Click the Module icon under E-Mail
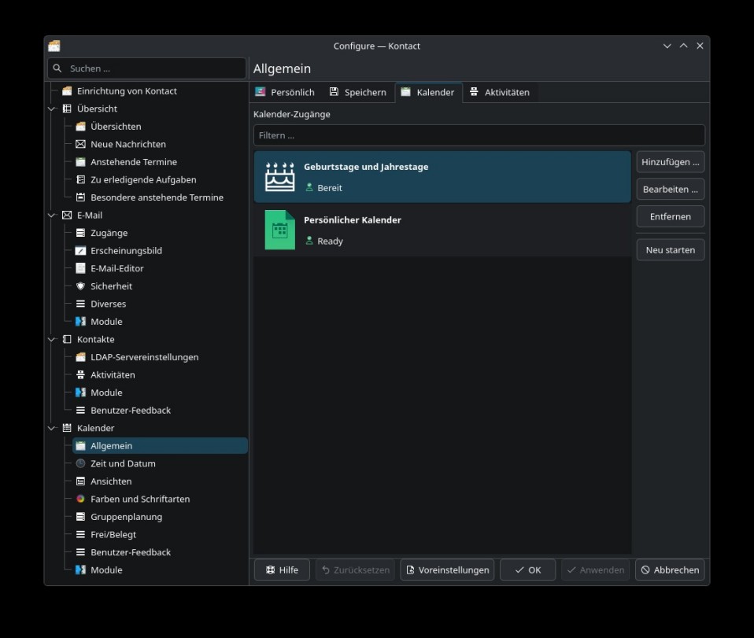Viewport: 754px width, 638px height. [80, 322]
